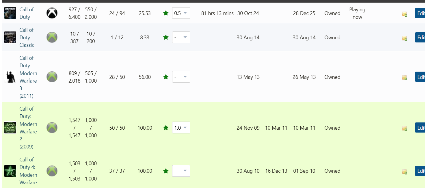Screen dimensions: 428x188
Task: Click the Modern Warfare 2 game thumbnail
Action: pyautogui.click(x=10, y=128)
